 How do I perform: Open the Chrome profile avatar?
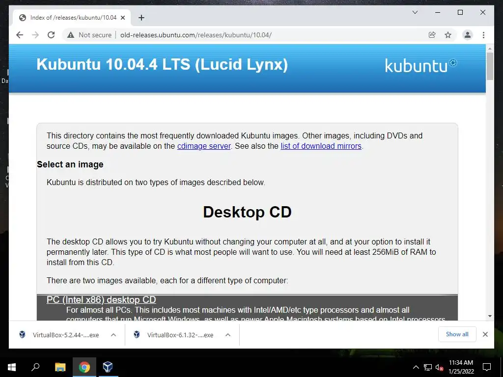tap(468, 35)
